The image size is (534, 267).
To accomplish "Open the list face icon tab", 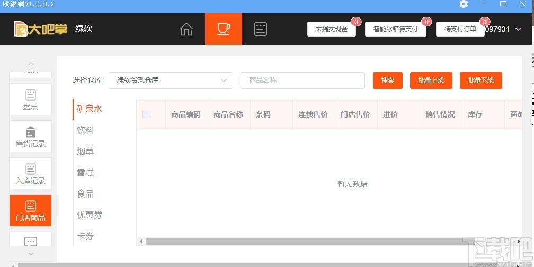I will click(x=261, y=29).
